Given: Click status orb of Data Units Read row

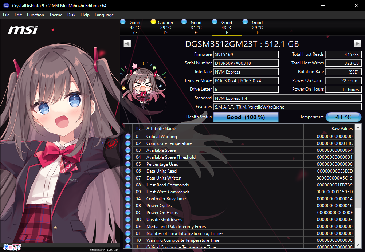Looking at the screenshot, I should [128, 171].
